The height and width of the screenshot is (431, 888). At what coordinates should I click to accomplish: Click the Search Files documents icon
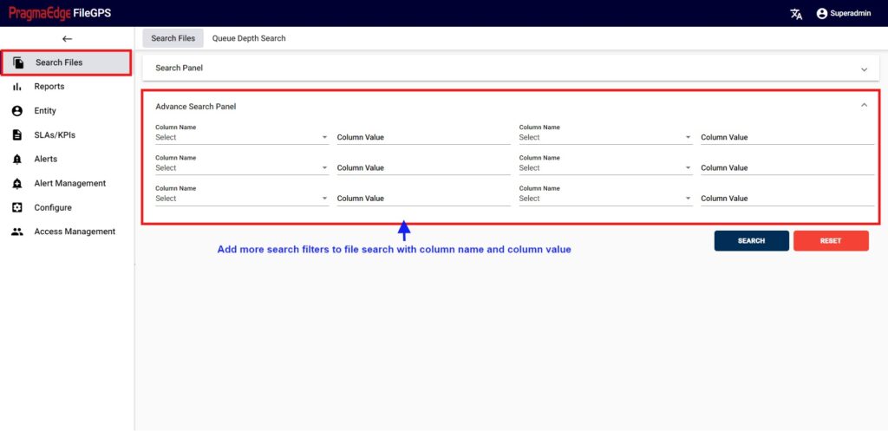(x=18, y=62)
